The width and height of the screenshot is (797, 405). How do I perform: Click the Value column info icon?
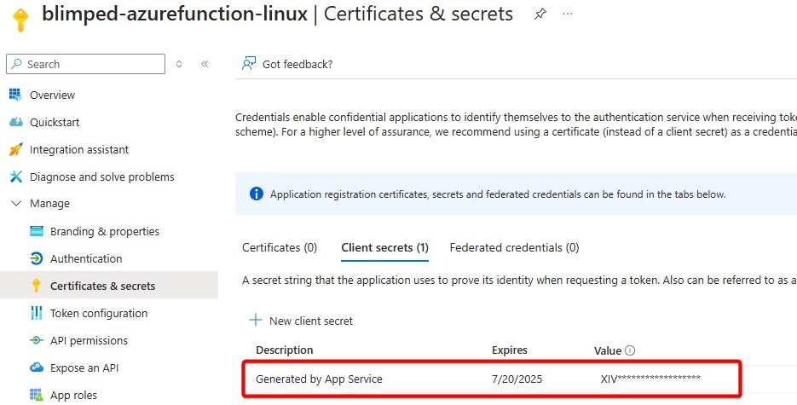pos(630,350)
